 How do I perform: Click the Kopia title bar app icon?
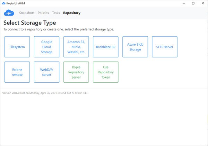[x=4, y=3]
